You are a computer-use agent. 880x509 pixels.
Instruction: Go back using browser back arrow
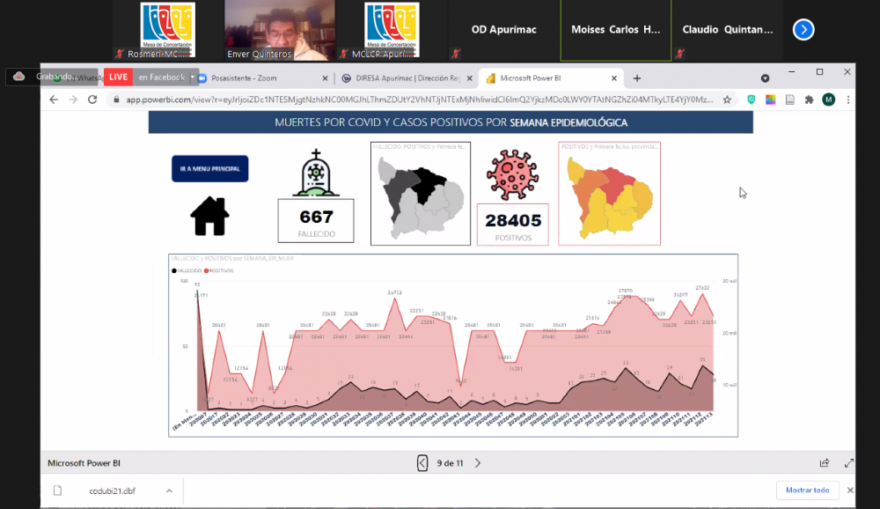tap(54, 100)
